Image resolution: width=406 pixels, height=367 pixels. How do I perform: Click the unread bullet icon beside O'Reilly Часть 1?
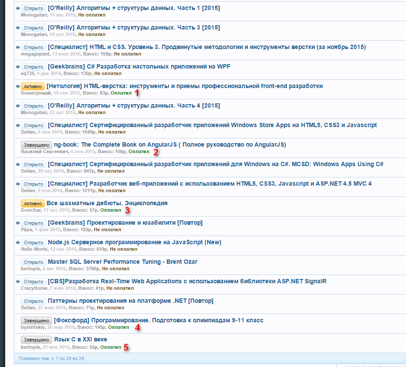[18, 8]
